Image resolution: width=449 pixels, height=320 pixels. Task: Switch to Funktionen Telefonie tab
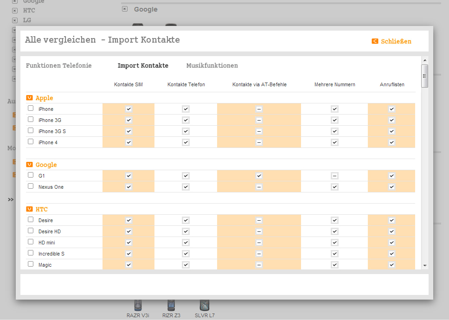pyautogui.click(x=58, y=65)
